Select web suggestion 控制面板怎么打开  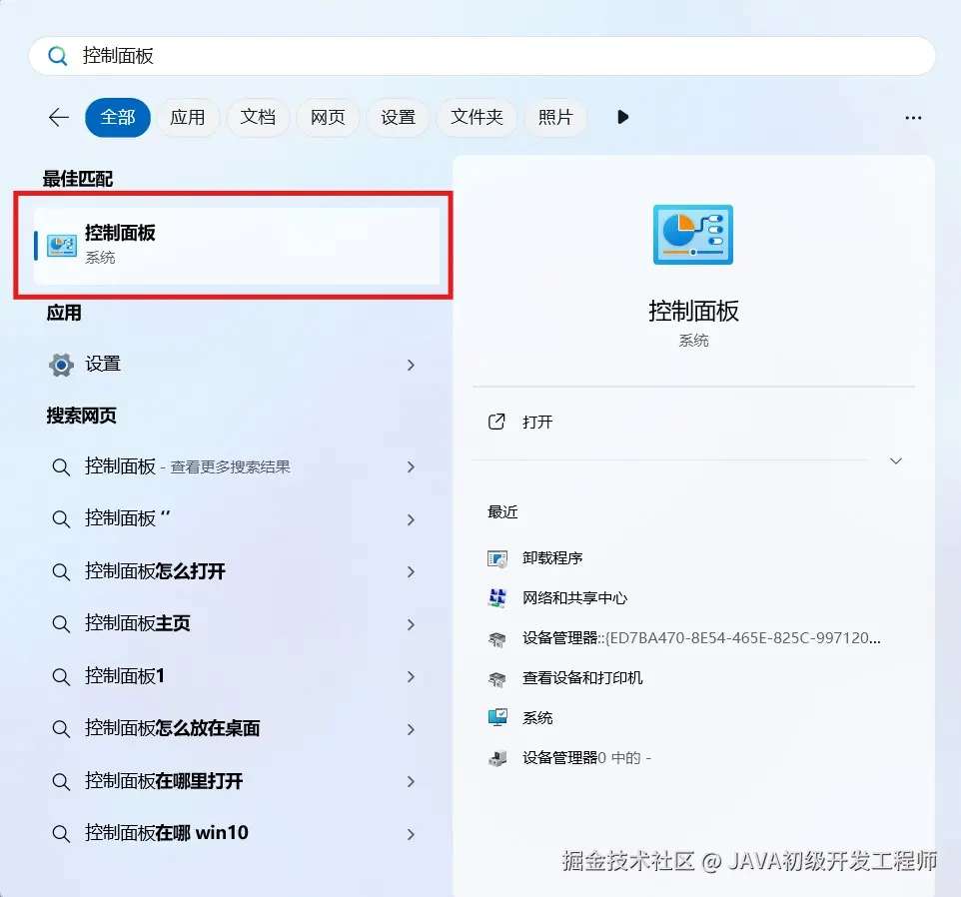pyautogui.click(x=155, y=571)
